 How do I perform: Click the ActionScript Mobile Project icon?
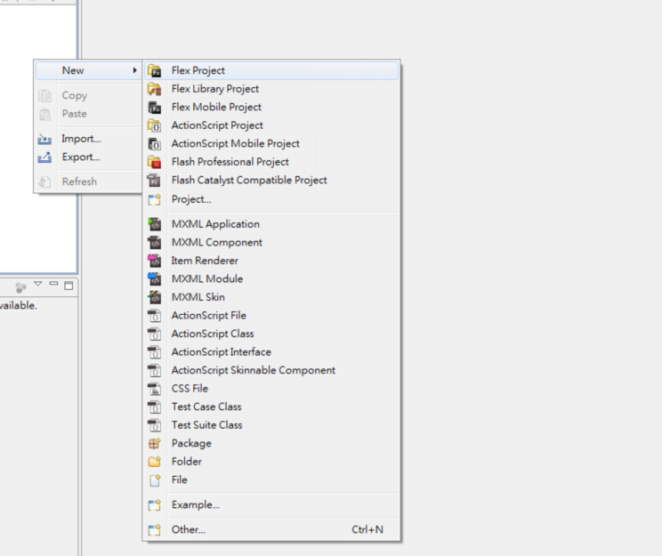click(x=155, y=144)
